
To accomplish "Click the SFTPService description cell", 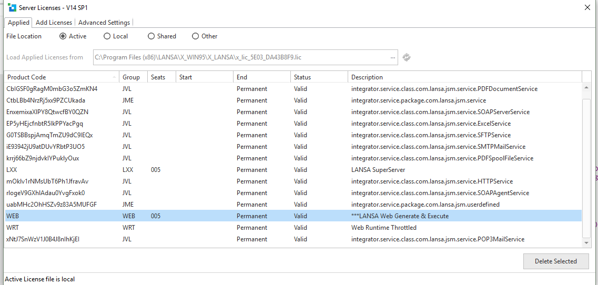I will (431, 135).
